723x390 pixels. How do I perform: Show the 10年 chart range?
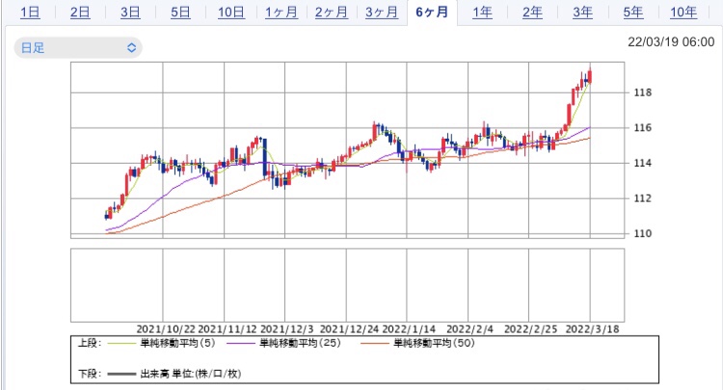point(683,13)
